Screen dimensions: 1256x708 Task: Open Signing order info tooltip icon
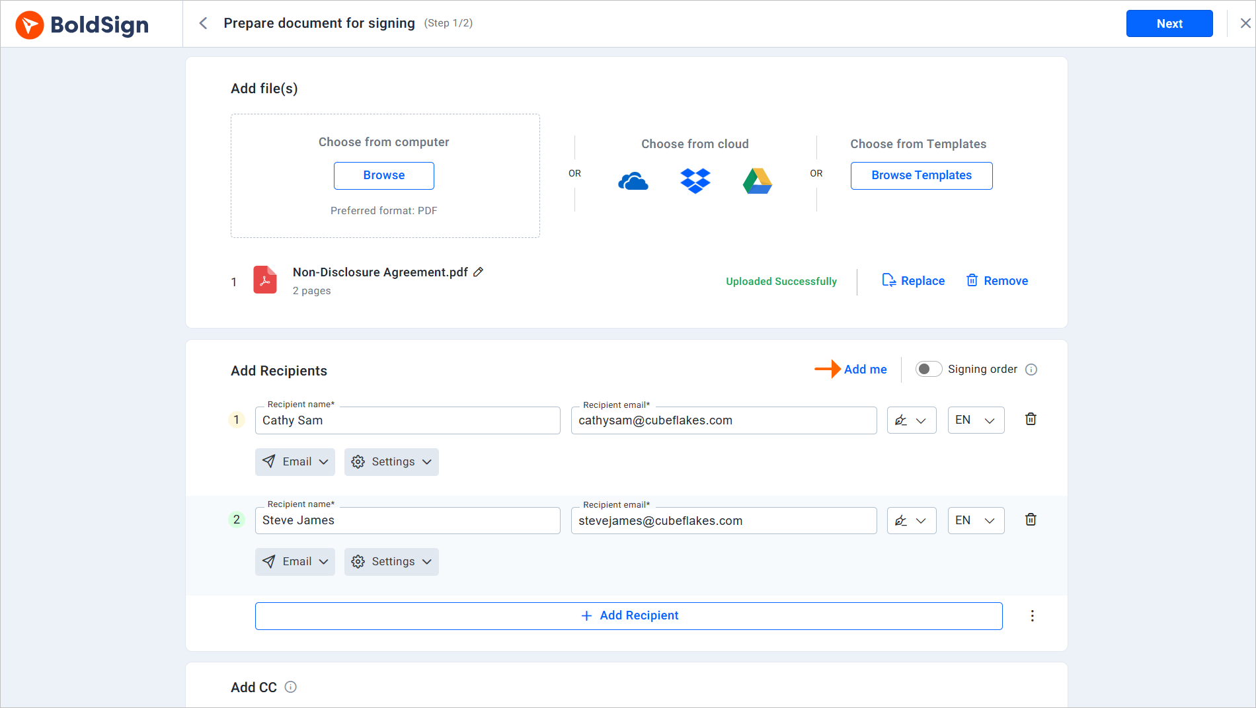click(x=1031, y=370)
